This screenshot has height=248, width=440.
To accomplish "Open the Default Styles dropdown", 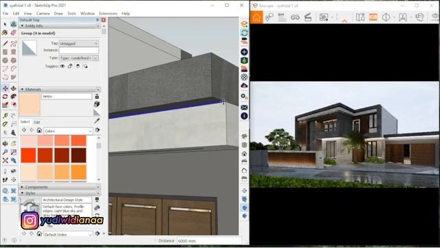I will pyautogui.click(x=68, y=234).
